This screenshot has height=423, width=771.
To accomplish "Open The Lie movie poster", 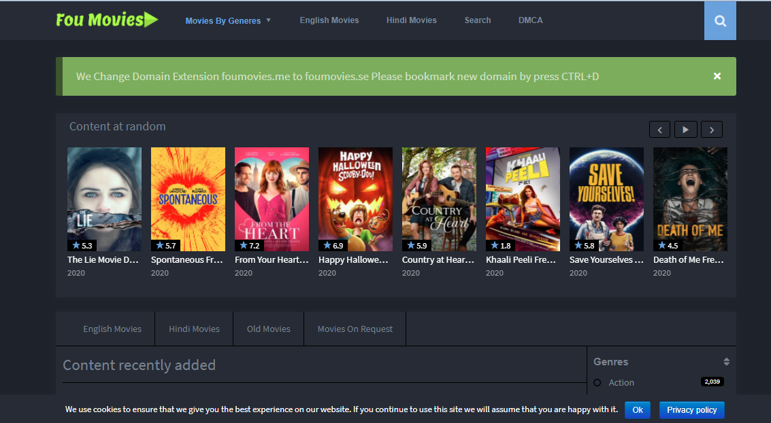I will (104, 199).
